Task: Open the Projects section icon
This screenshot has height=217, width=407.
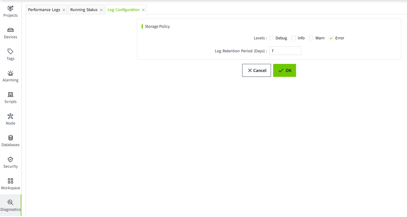Action: coord(11,8)
